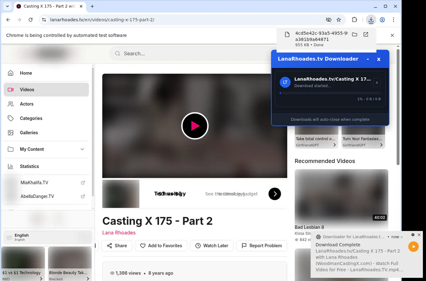Dismiss the automated test software infobar
This screenshot has width=426, height=281.
(x=392, y=35)
